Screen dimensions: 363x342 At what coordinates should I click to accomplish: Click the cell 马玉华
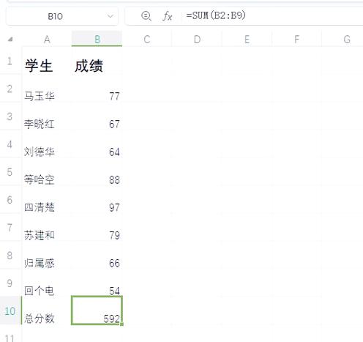(x=47, y=89)
